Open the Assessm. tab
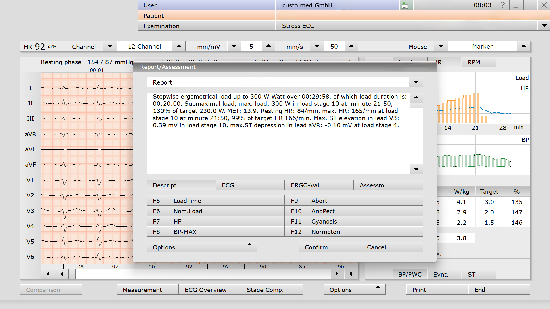The height and width of the screenshot is (309, 550). 388,185
